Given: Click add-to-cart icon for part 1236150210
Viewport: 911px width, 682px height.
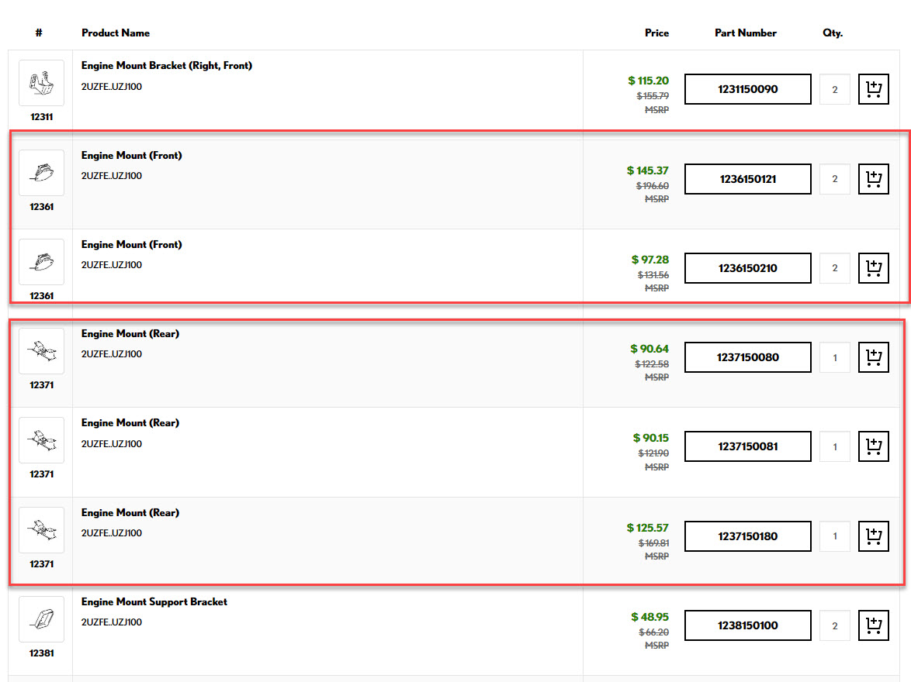Looking at the screenshot, I should (x=873, y=268).
